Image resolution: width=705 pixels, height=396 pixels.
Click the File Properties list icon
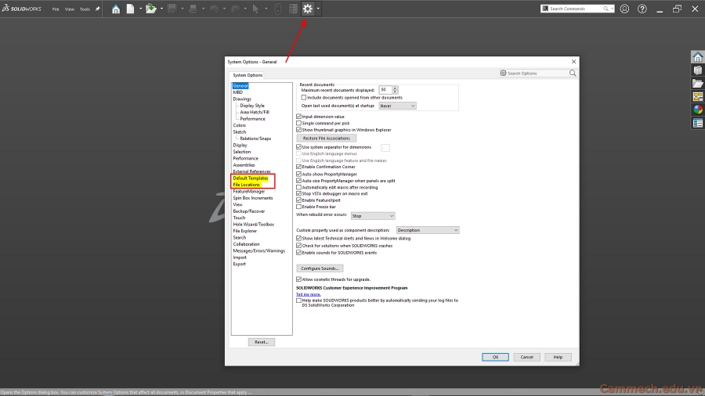pos(293,9)
